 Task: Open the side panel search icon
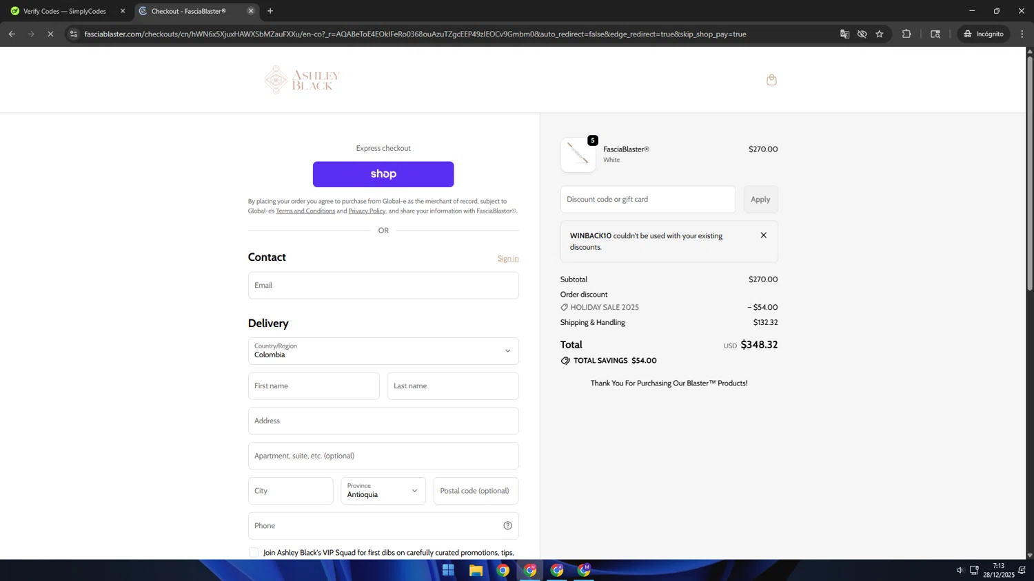click(x=935, y=34)
